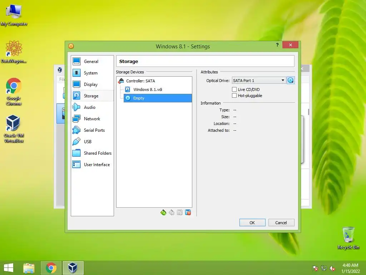
Task: Switch to Chrome in the taskbar
Action: [51, 268]
